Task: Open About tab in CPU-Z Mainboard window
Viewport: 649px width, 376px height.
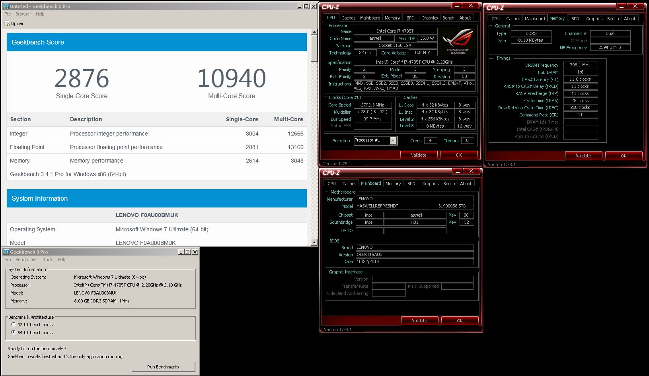Action: click(466, 184)
